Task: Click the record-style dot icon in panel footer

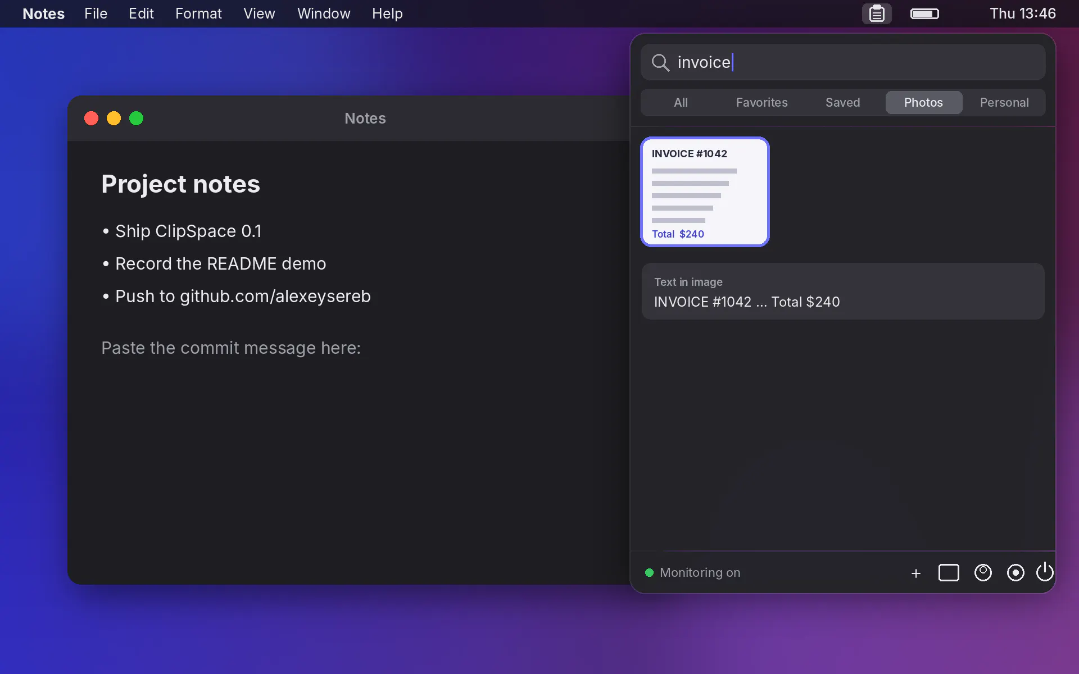Action: click(x=1015, y=573)
